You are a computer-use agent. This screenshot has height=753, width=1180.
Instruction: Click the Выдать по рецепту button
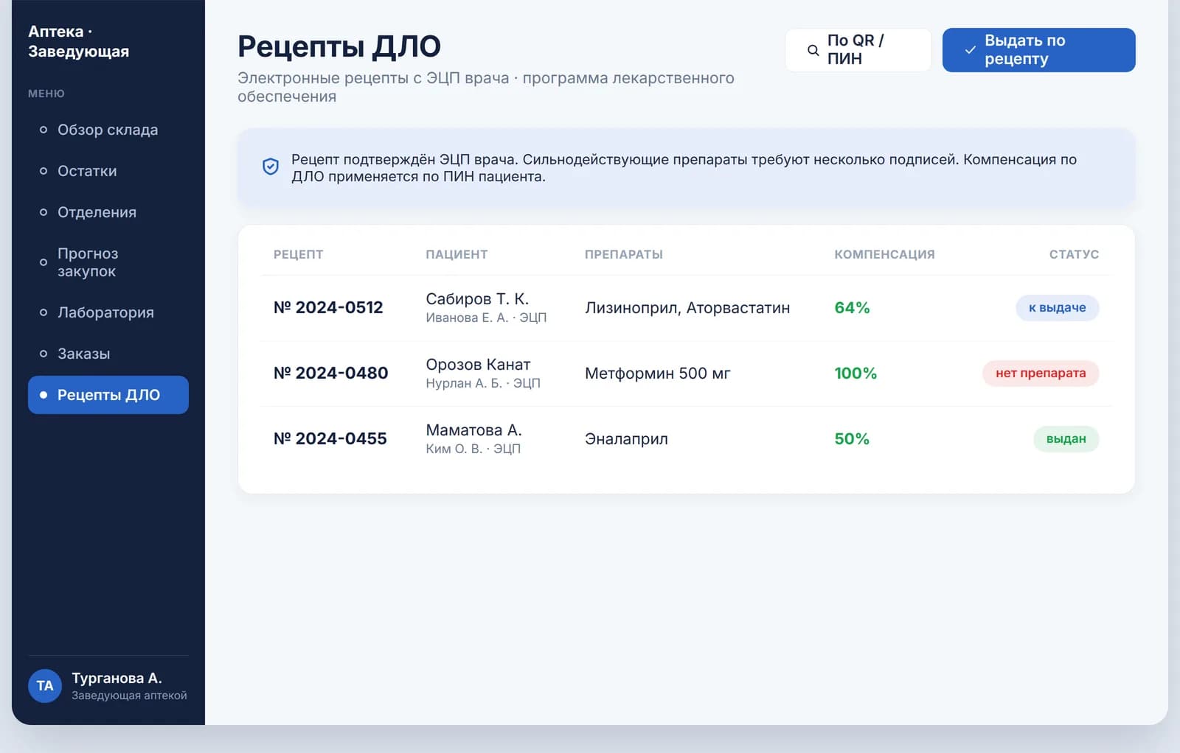1039,50
